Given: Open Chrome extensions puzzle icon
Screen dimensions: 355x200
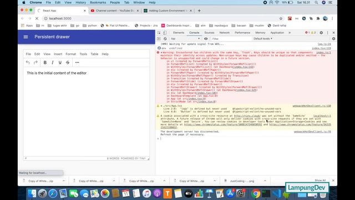Looking at the screenshot, I should [318, 18].
